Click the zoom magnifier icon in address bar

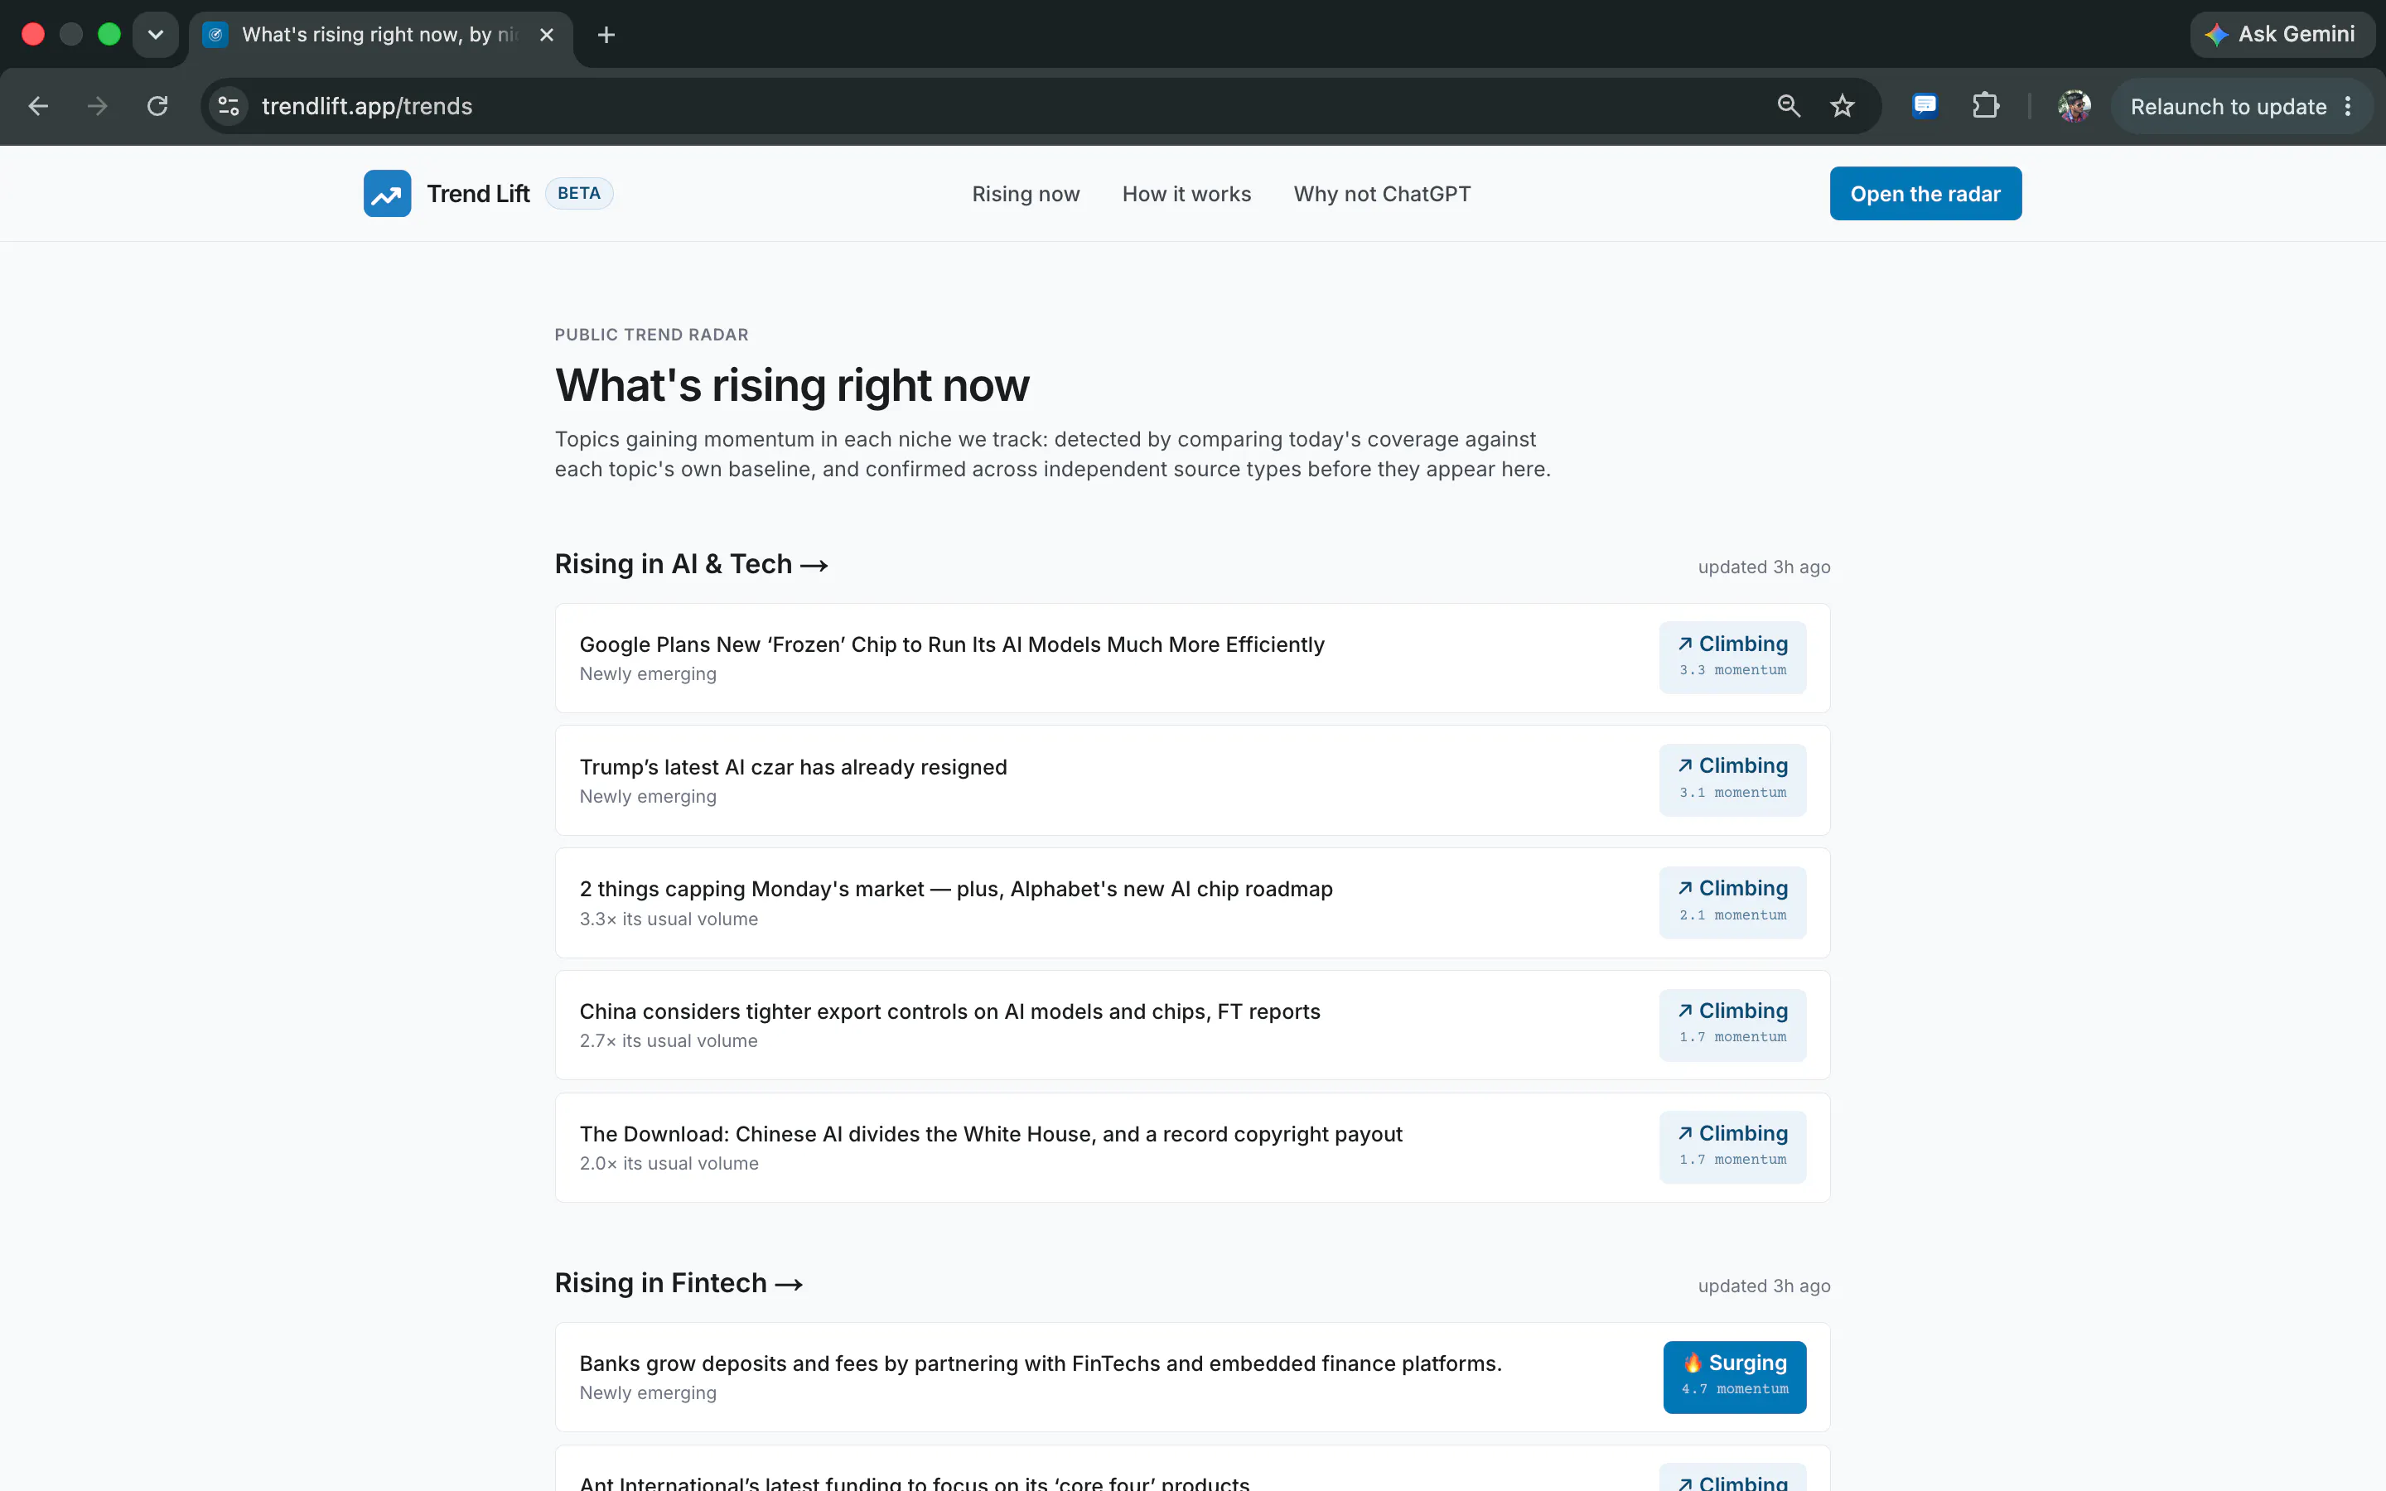(1789, 105)
